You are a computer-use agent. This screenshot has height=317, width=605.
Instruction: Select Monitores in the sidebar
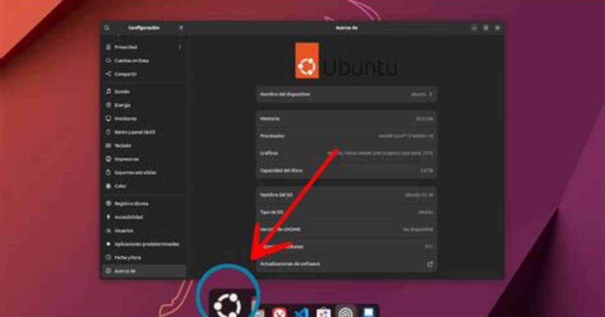(x=144, y=119)
